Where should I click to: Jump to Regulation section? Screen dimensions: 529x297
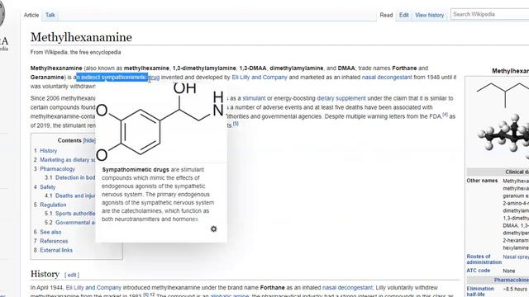(53, 205)
